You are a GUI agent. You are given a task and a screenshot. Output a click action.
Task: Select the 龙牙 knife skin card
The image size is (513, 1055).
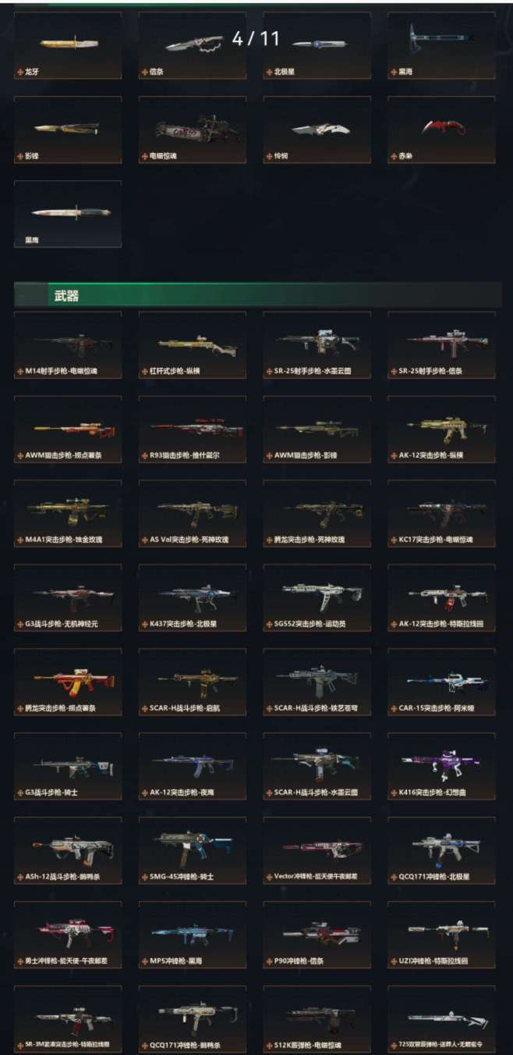[x=68, y=45]
